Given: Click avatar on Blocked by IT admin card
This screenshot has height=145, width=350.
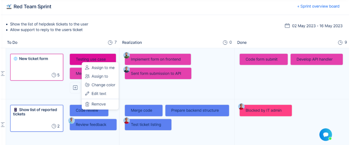Looking at the screenshot, I should 241,107.
